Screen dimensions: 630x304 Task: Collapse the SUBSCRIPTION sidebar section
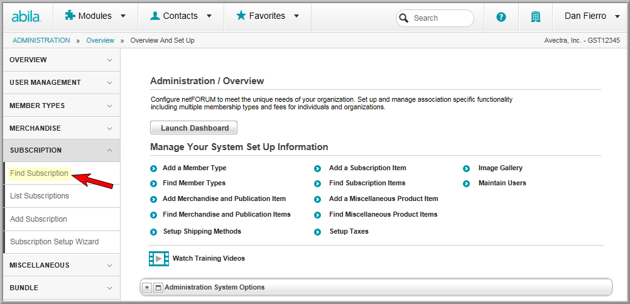[x=61, y=150]
